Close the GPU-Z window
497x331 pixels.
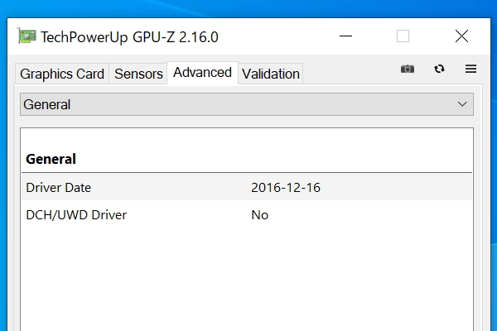pyautogui.click(x=462, y=36)
